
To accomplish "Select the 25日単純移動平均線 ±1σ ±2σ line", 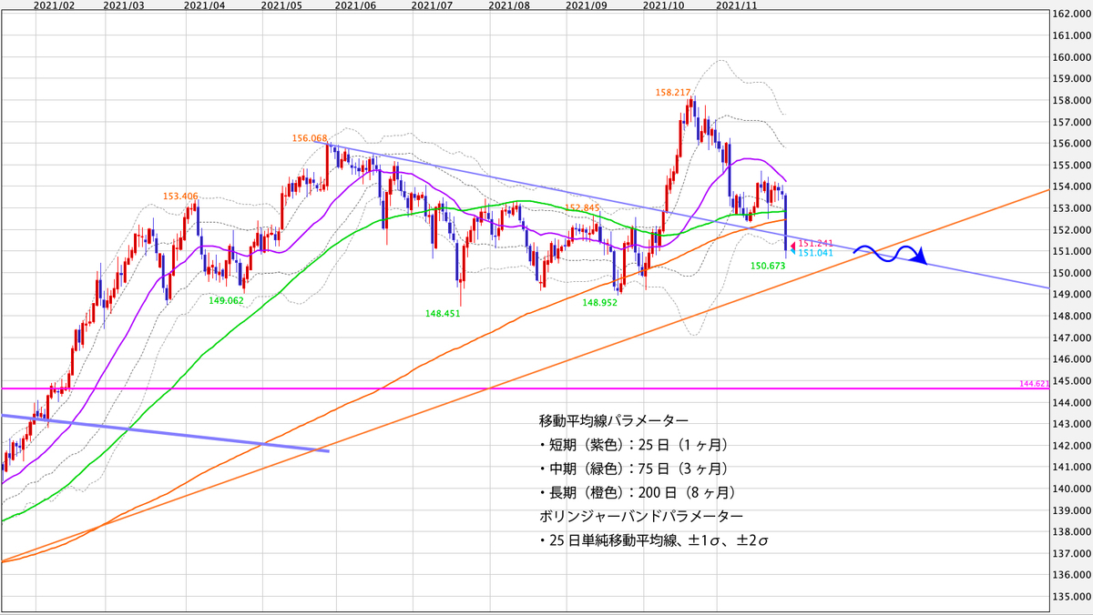I will point(656,541).
